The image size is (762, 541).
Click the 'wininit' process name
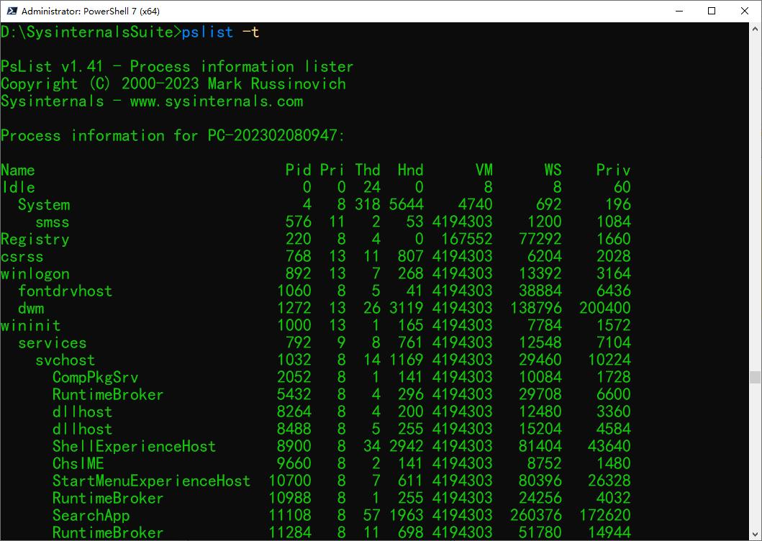coord(31,326)
